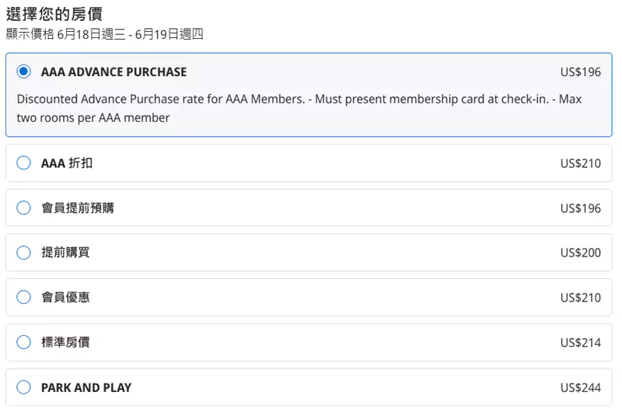
Task: Click the US$244 price on PARK AND PLAY
Action: [x=580, y=387]
